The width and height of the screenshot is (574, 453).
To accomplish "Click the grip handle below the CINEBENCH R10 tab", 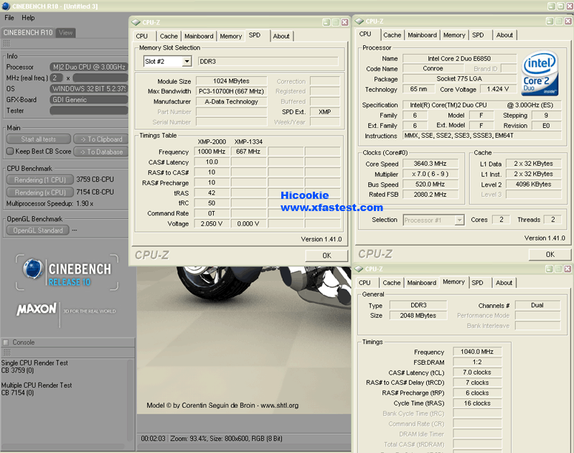I will [6, 44].
